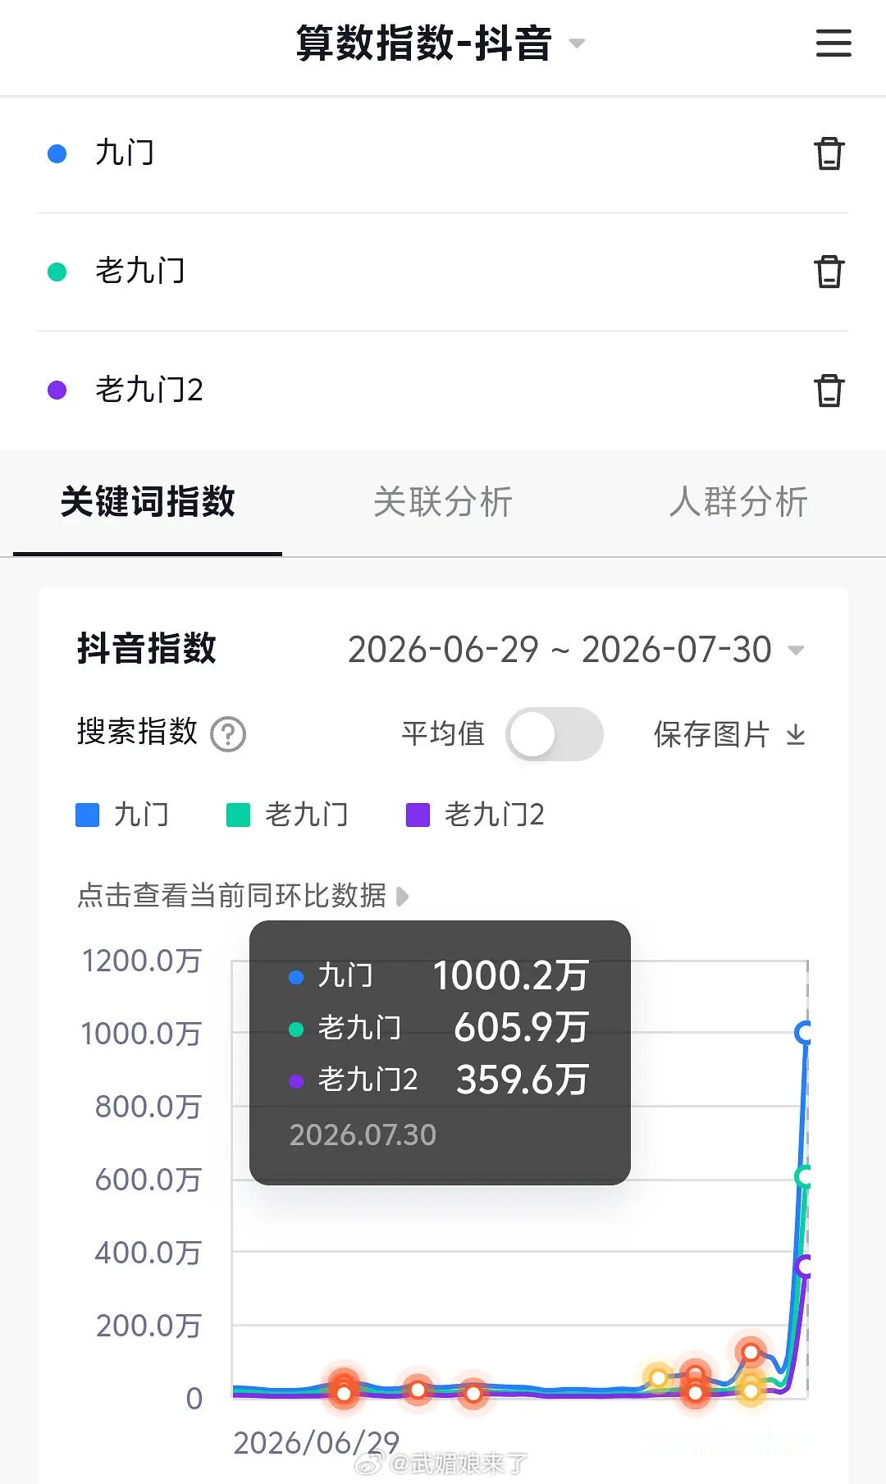Switch to the 人群分析 tab
Screen dimensions: 886x1484
[x=738, y=502]
